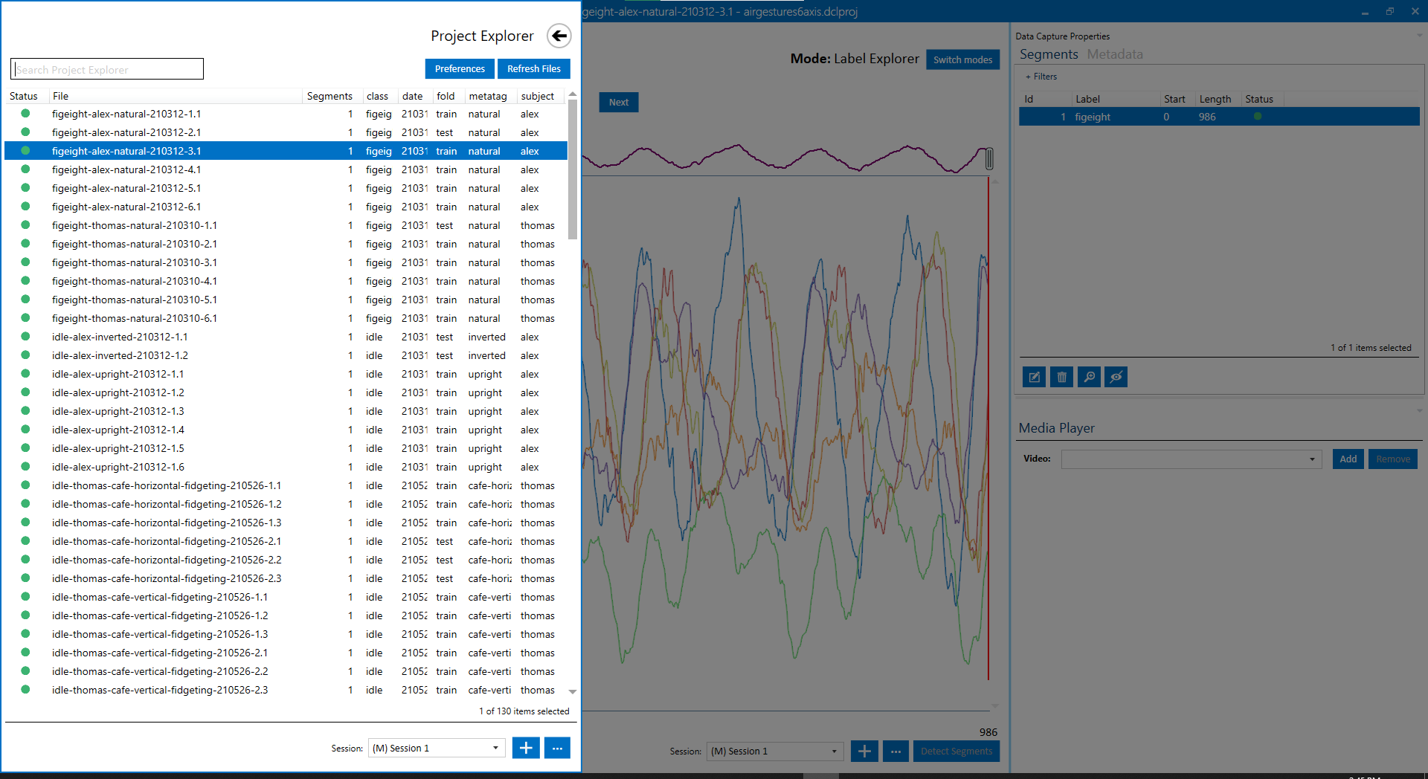1428x779 pixels.
Task: Switch to the Metadata tab
Action: [x=1114, y=54]
